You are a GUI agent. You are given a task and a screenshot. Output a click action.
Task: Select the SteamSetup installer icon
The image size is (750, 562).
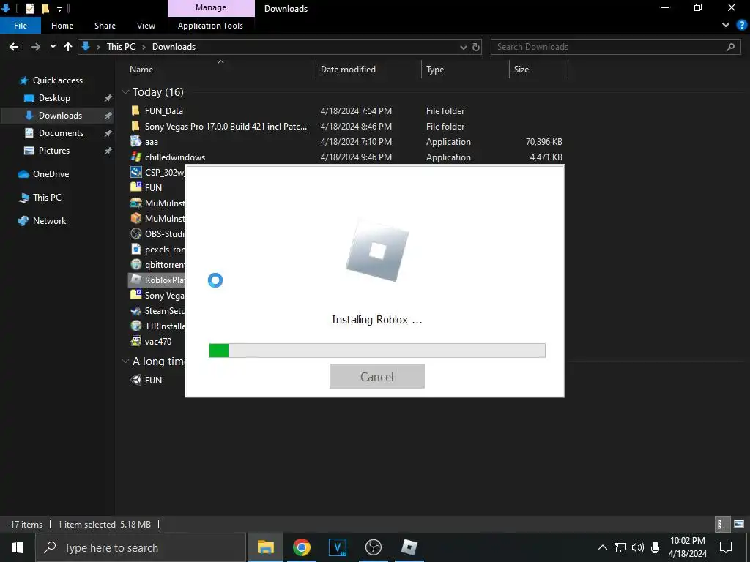coord(135,310)
